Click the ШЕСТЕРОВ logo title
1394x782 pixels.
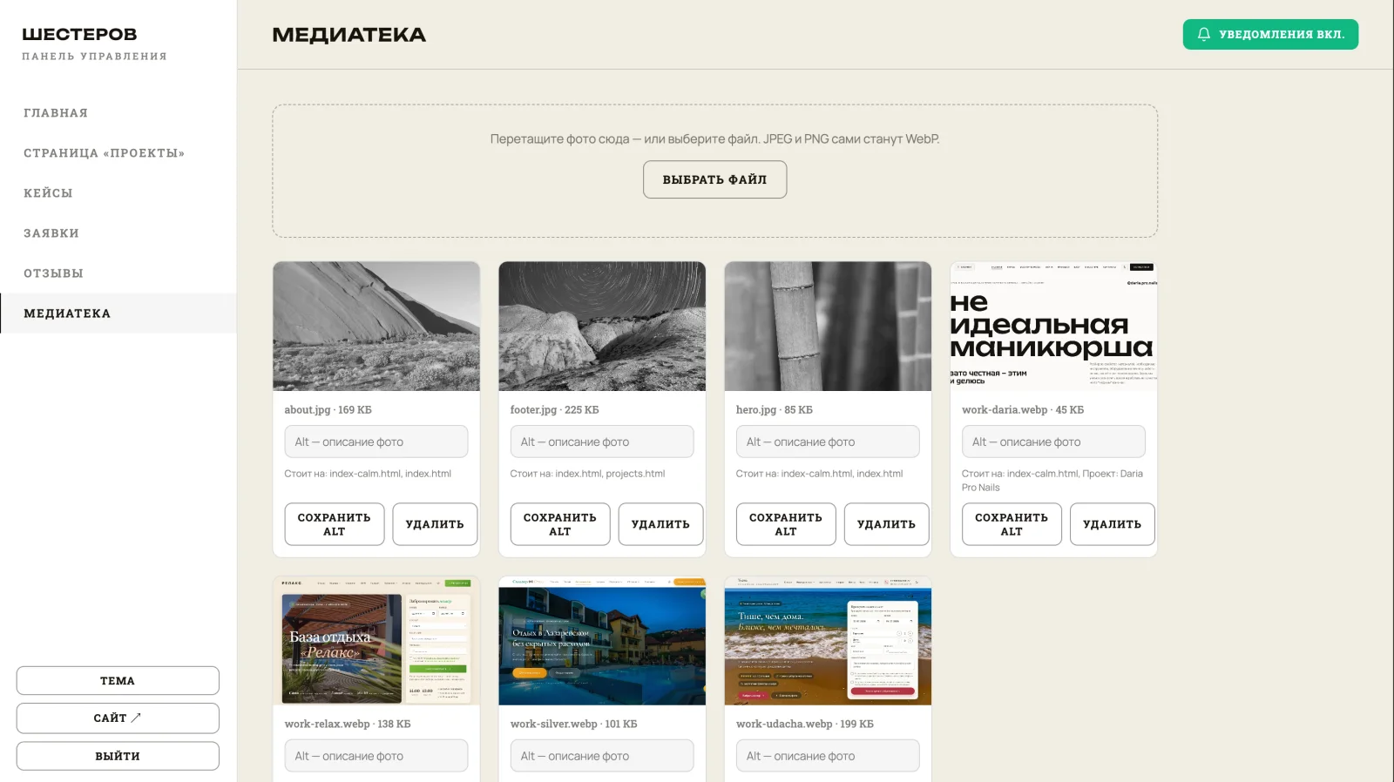[79, 34]
